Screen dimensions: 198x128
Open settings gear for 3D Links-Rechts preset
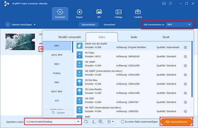pyautogui.click(x=185, y=93)
